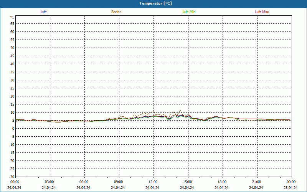Click the -30 y-axis label

(x=12, y=177)
